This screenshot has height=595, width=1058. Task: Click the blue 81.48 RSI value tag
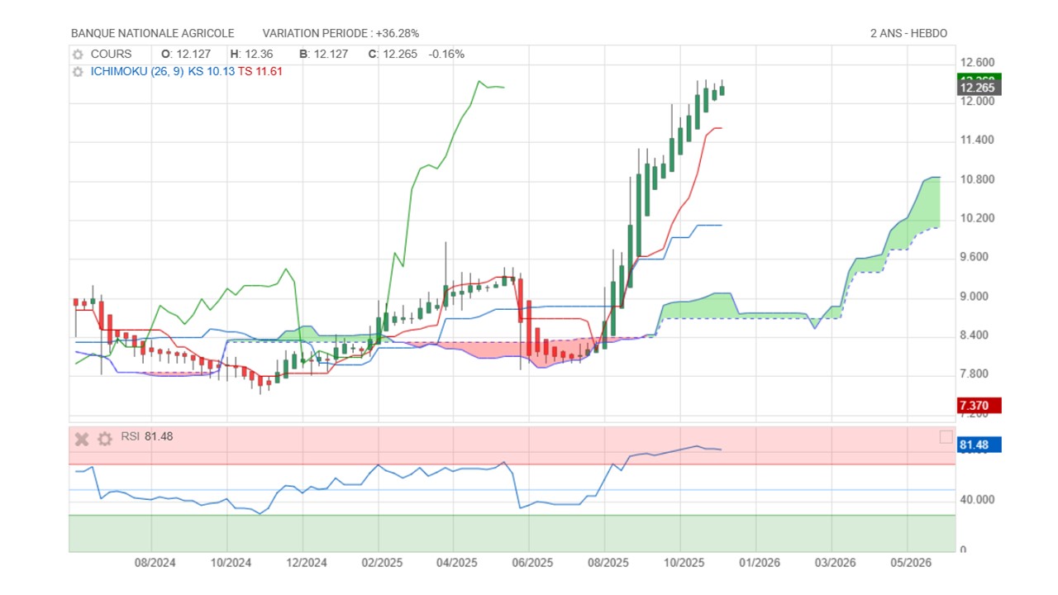pyautogui.click(x=979, y=445)
